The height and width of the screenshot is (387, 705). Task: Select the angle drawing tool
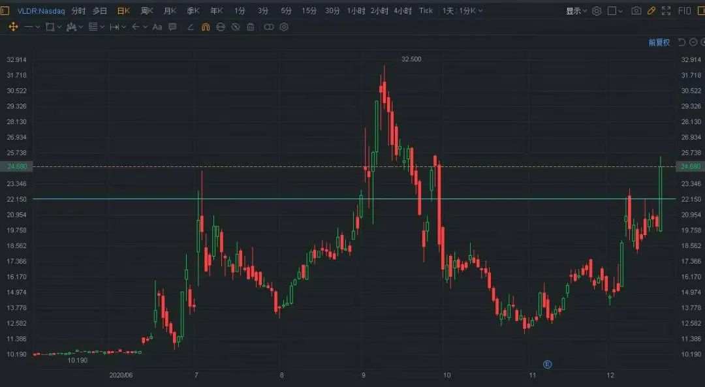[191, 27]
